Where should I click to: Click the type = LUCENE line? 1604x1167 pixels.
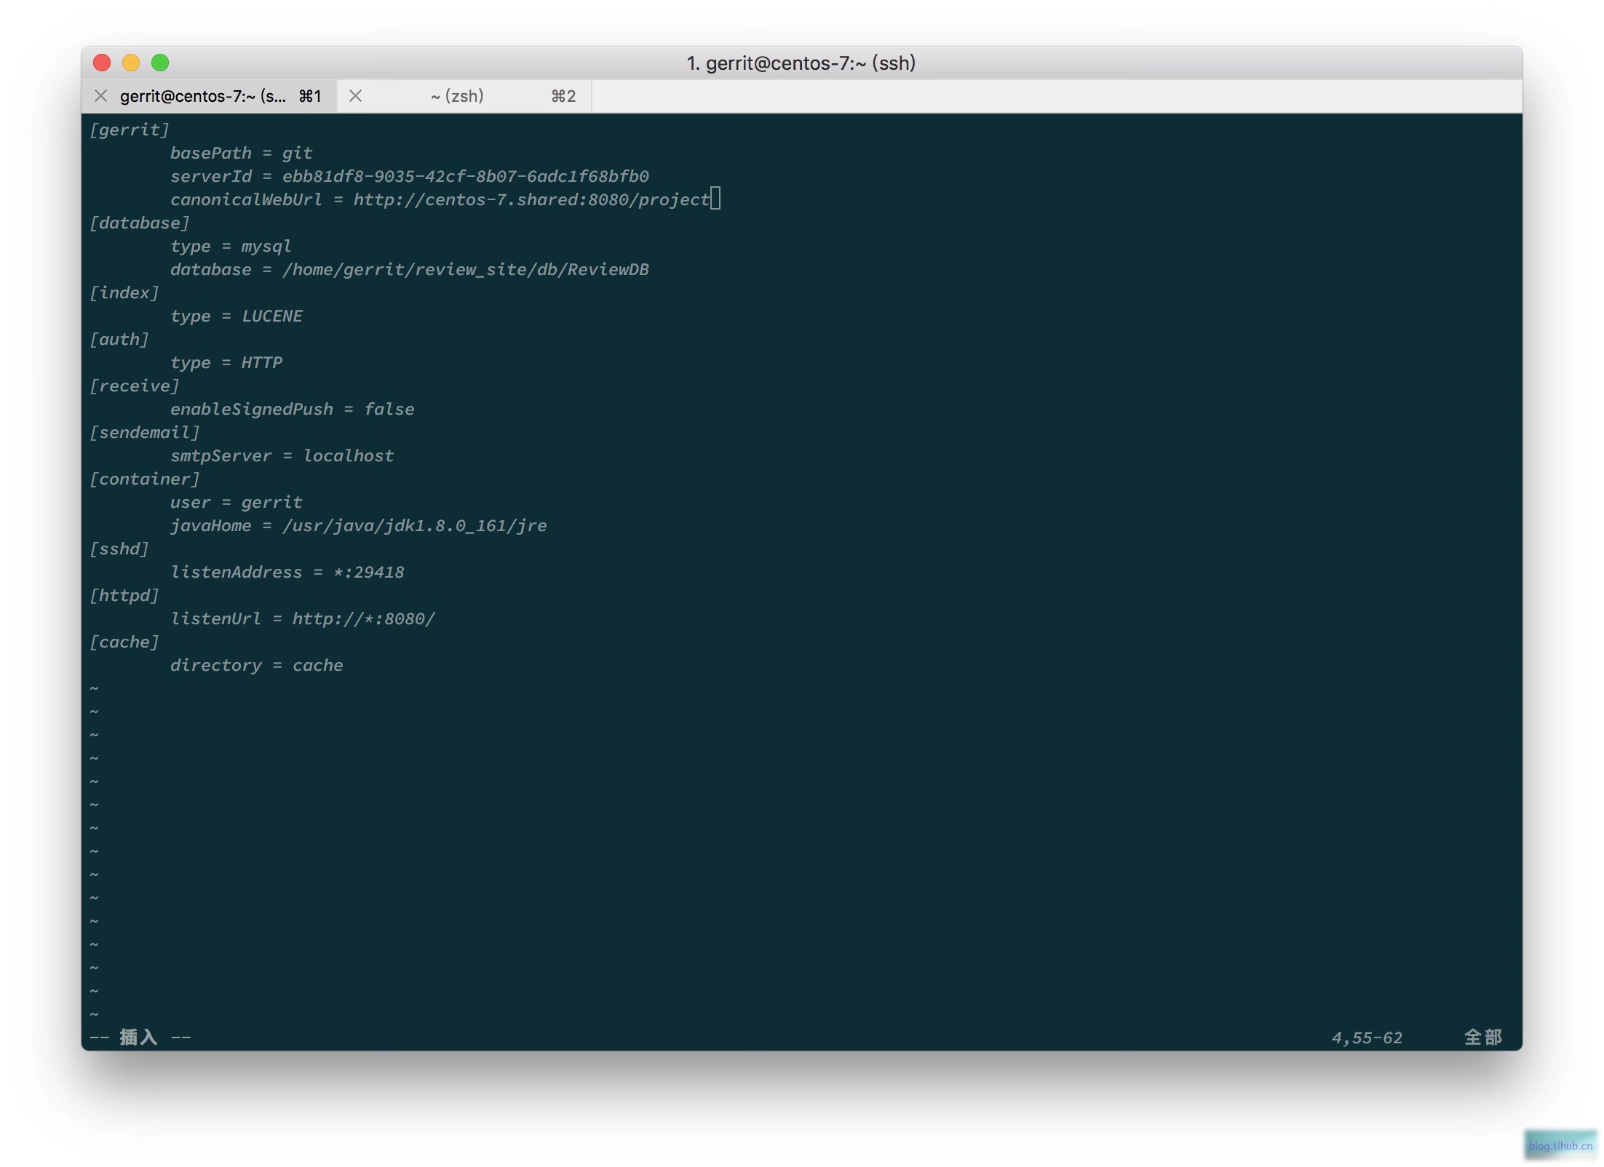pos(237,316)
